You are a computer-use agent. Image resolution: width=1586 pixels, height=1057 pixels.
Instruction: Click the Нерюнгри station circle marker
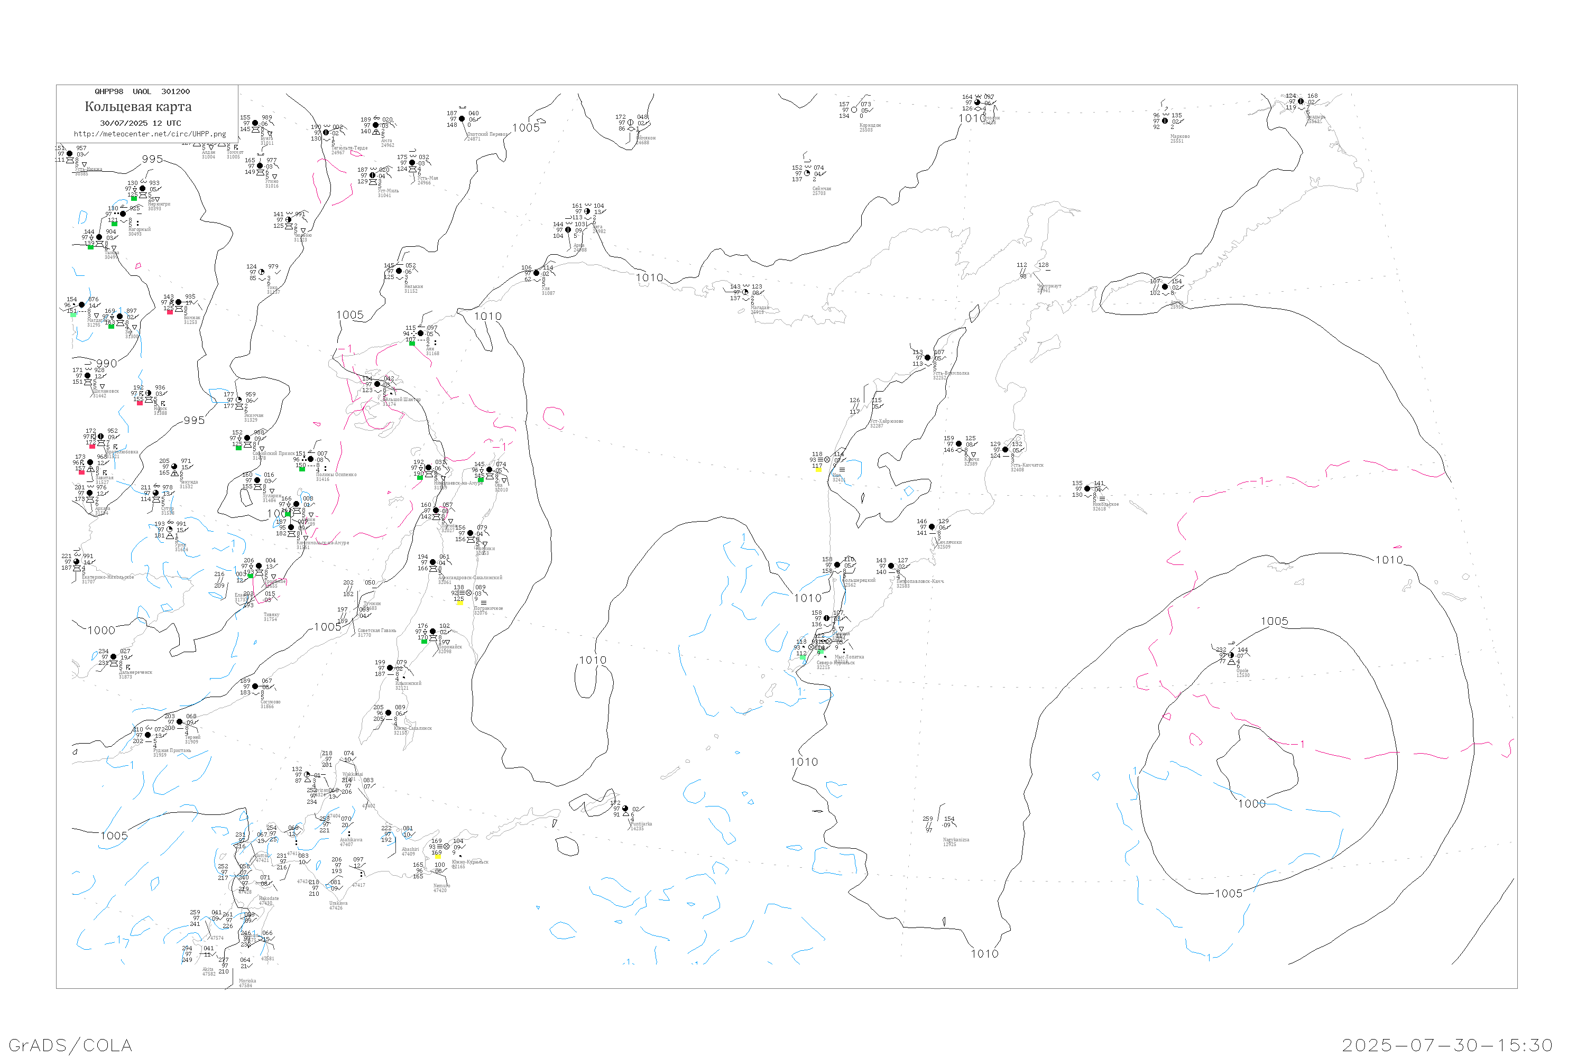142,189
